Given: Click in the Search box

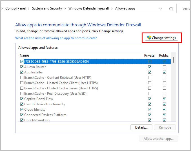Looking at the screenshot, I should coord(186,8).
